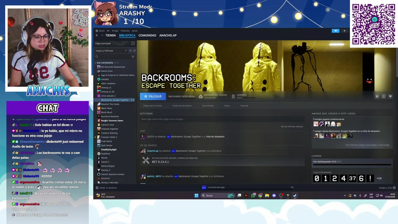The height and width of the screenshot is (224, 398).
Task: Open Backrooms game info icon
Action: pos(384,96)
